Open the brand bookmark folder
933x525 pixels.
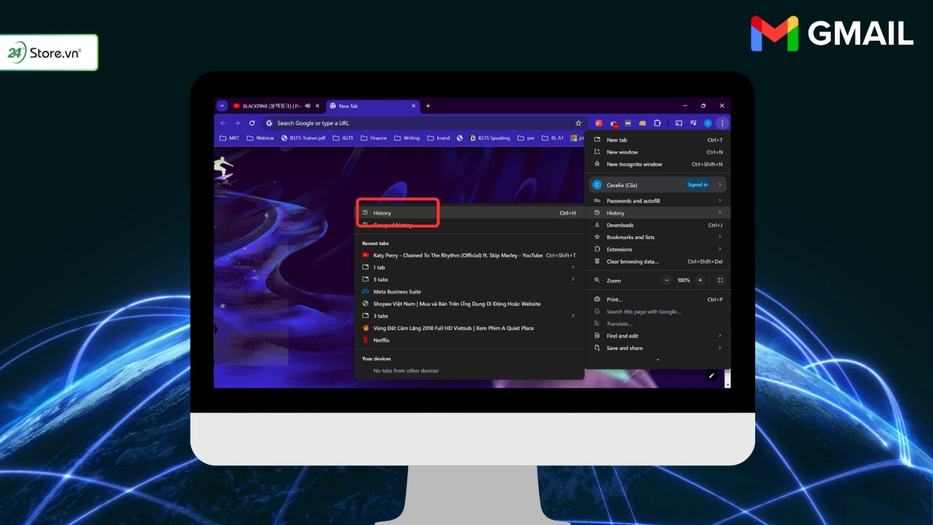point(439,138)
